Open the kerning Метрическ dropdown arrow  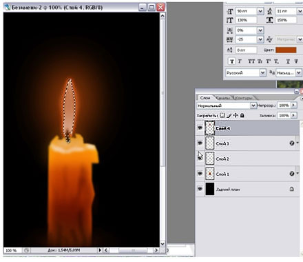300,39
